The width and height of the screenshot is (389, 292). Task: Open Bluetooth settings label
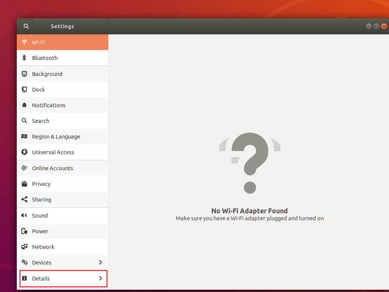[45, 58]
